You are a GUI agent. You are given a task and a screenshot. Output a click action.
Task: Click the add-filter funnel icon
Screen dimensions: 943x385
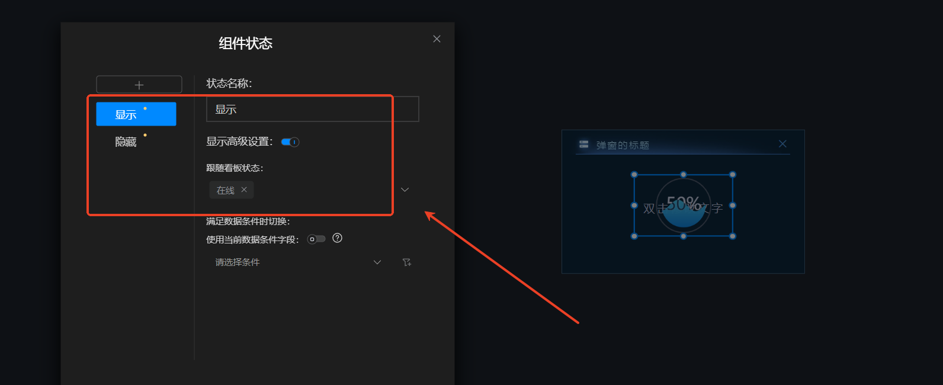(407, 262)
